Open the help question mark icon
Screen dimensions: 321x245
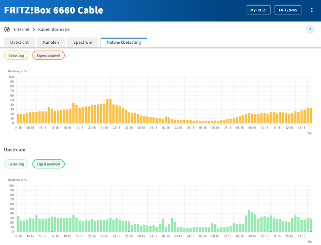[x=309, y=29]
